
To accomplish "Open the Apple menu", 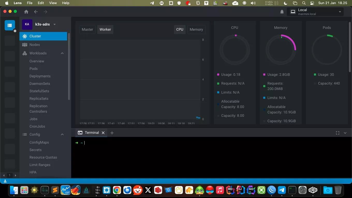I will click(7, 3).
